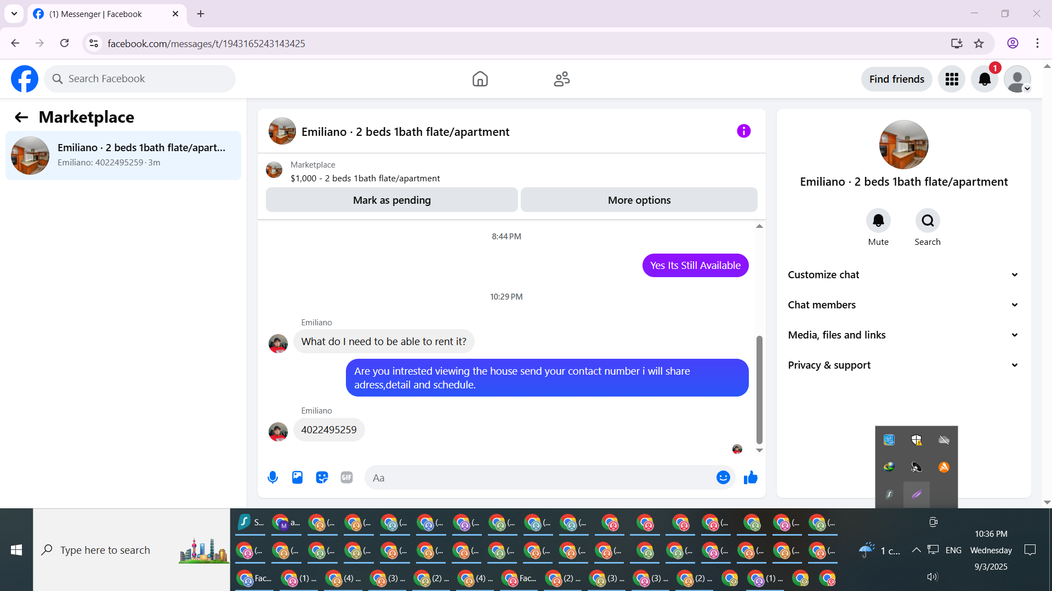Screen dimensions: 1052x591
Task: Click the chat scrollbar thumb
Action: tap(759, 389)
